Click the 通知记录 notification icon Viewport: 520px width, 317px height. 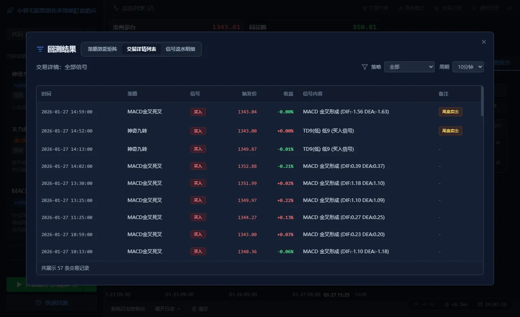pyautogui.click(x=473, y=8)
